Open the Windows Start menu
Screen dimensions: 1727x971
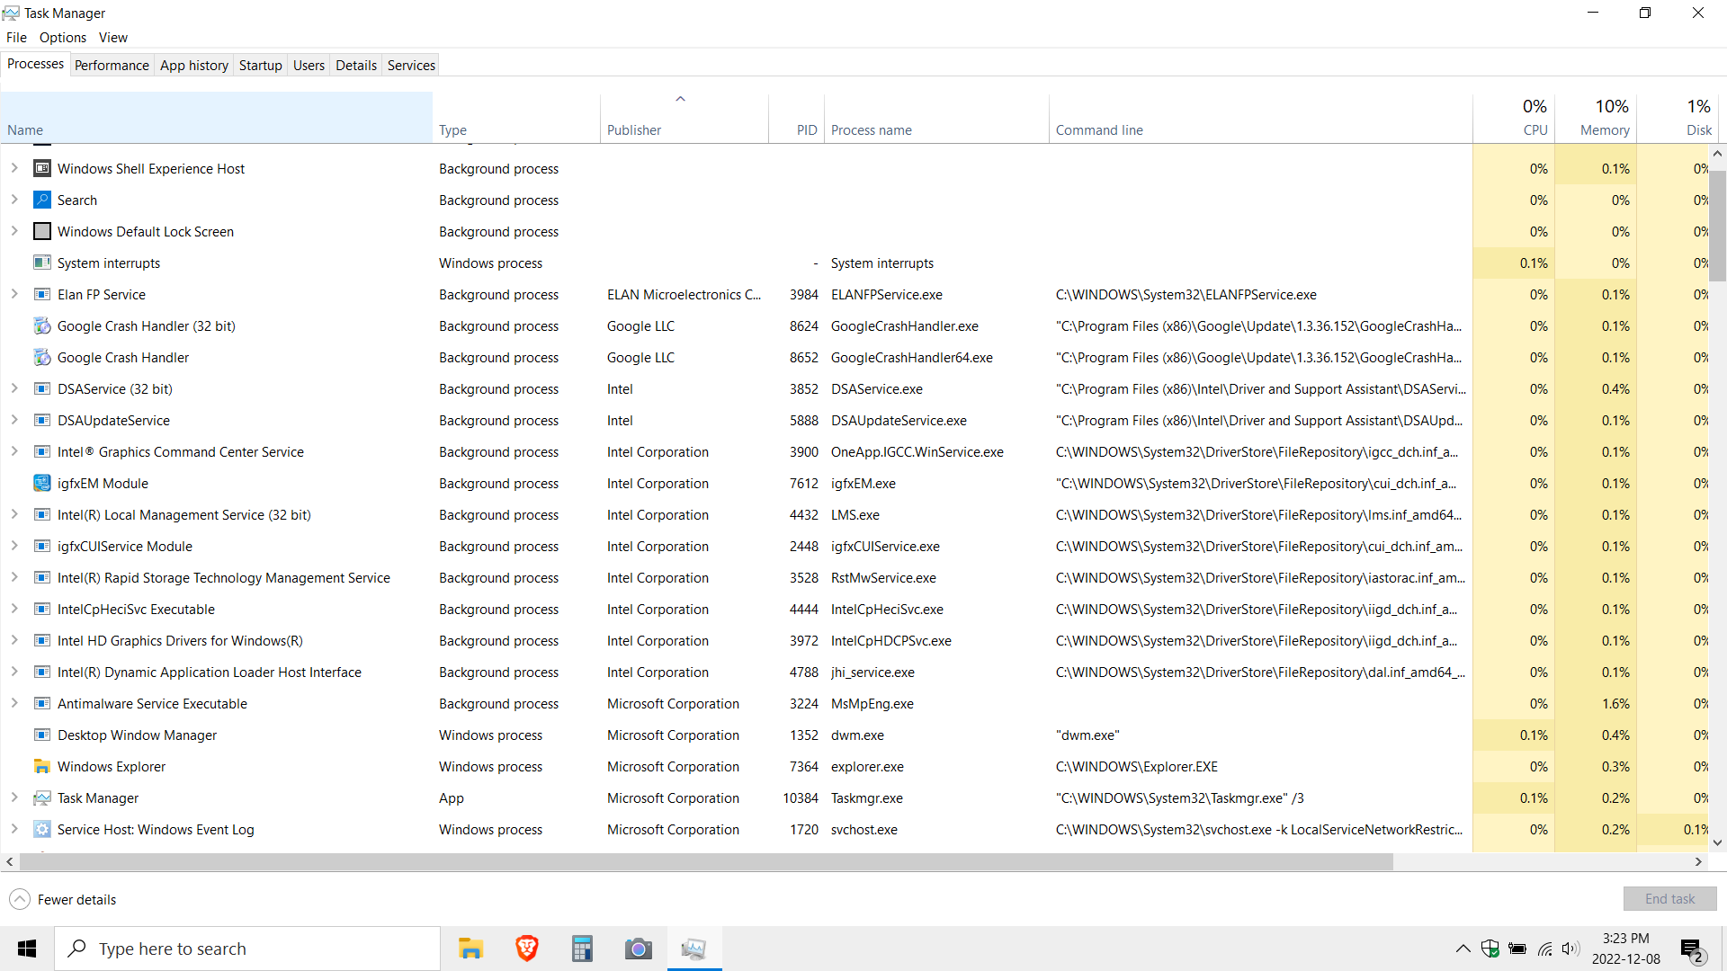(27, 949)
